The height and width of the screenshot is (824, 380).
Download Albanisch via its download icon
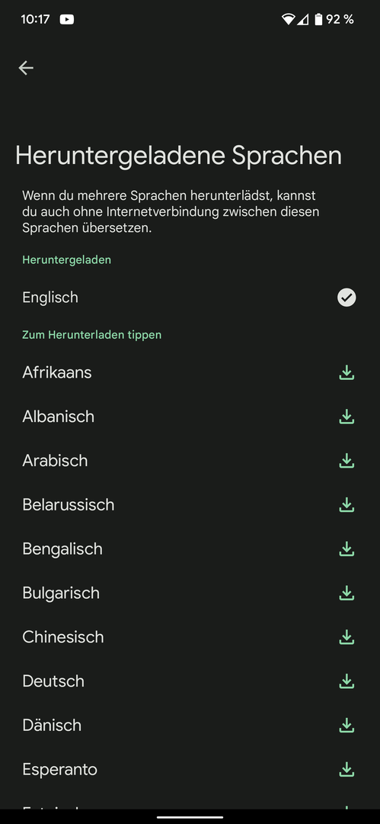click(346, 417)
